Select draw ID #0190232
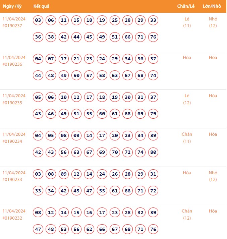 coord(12,218)
